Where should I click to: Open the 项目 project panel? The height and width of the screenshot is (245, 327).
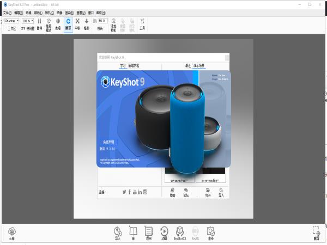coord(148,234)
